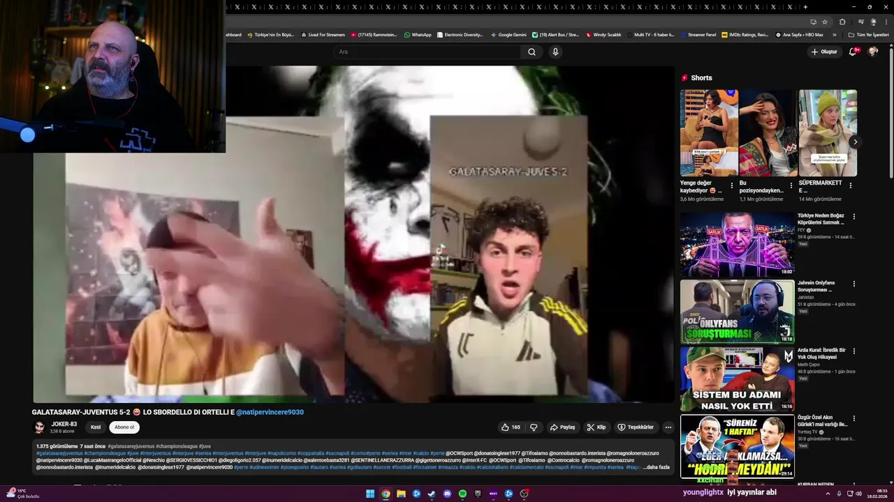Screen dimensions: 894x502
Task: Click the Katıl join button
Action: pos(96,427)
